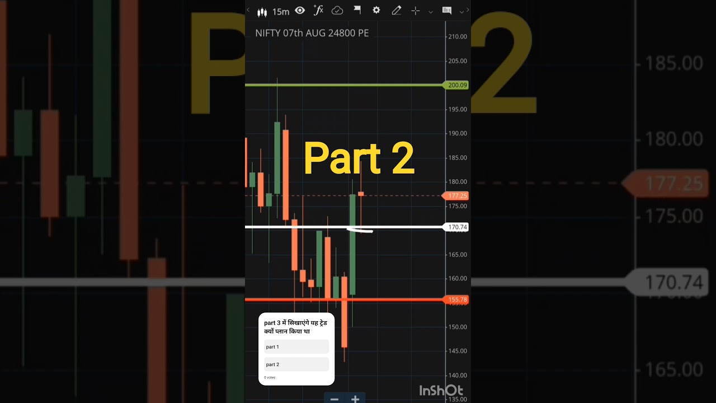Open the candlestick chart type selector

262,11
